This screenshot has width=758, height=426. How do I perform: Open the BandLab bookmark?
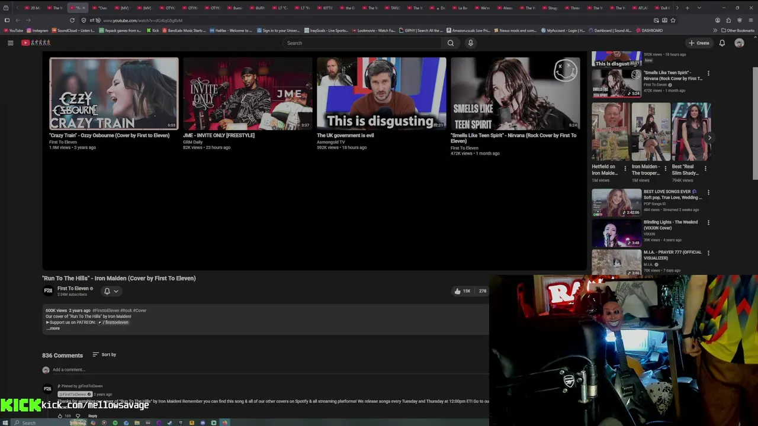(x=184, y=30)
